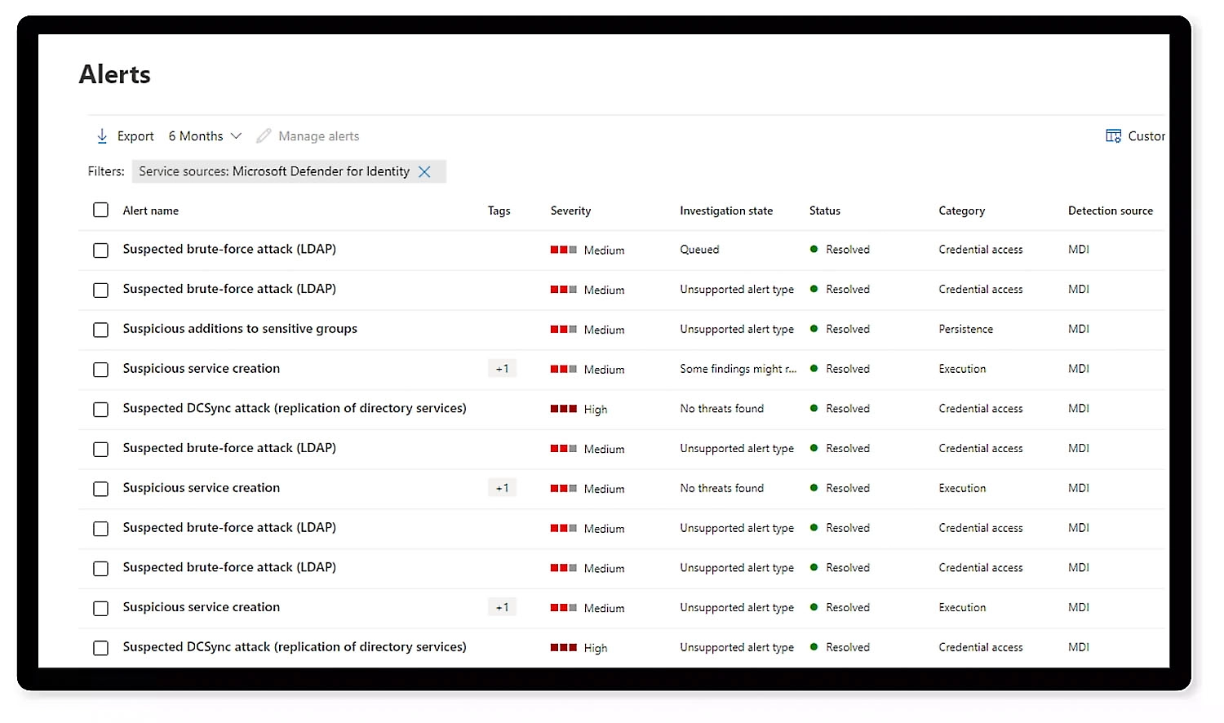Click the Customize columns icon

tap(1113, 136)
